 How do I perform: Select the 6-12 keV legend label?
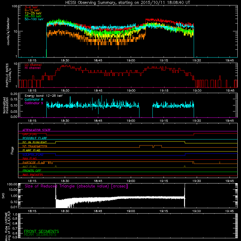pos(32,10)
